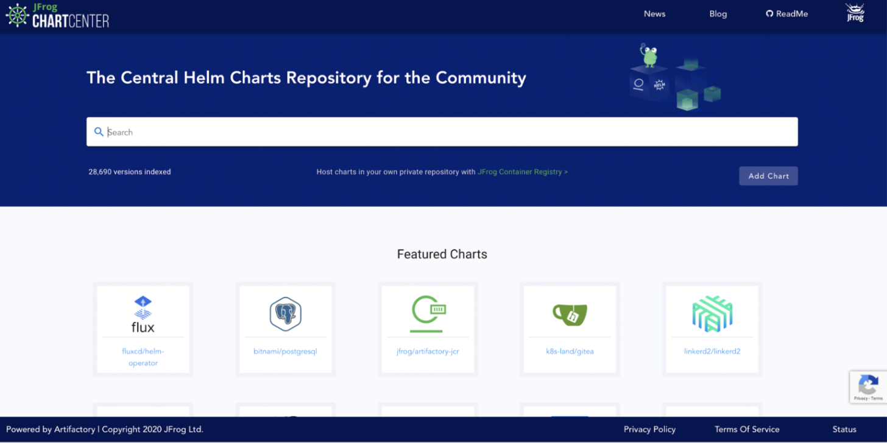Go to the Blog page
The width and height of the screenshot is (887, 443).
pos(718,13)
